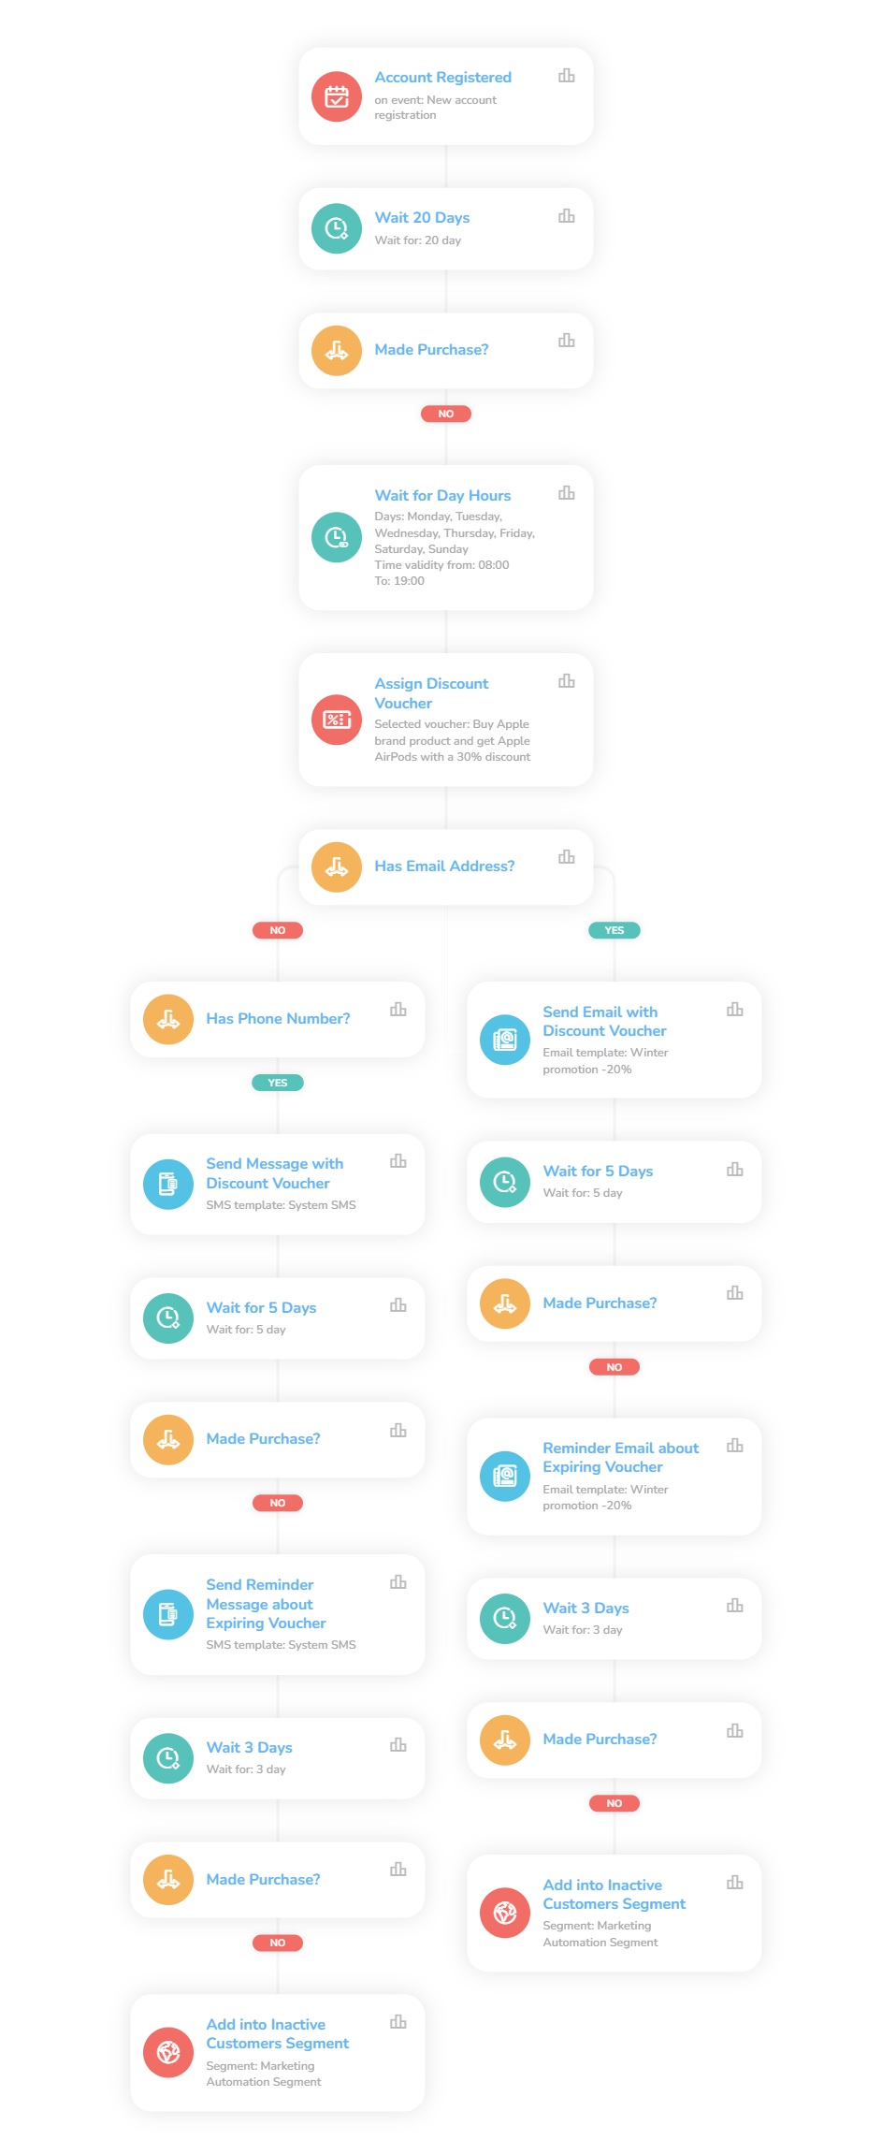882x2140 pixels.
Task: Click the YES badge below Has Phone Number?
Action: (x=278, y=1083)
